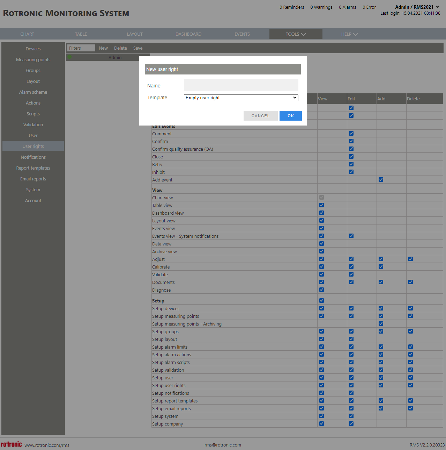Select the Admin user right row
The width and height of the screenshot is (446, 450).
click(x=108, y=57)
